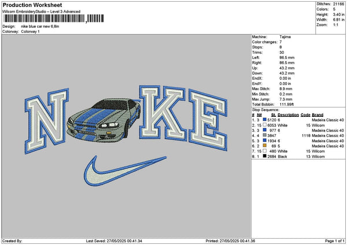347x245 pixels.
Task: Click the Max Jump value '7.3 mm'
Action: click(x=286, y=99)
